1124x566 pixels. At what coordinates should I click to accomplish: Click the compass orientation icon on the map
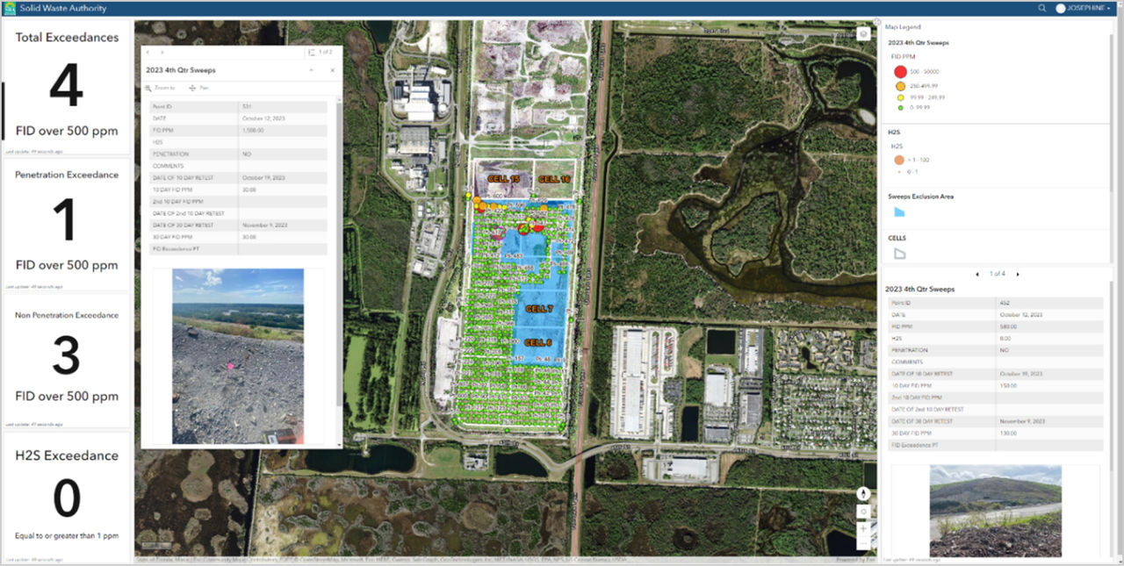pyautogui.click(x=863, y=494)
